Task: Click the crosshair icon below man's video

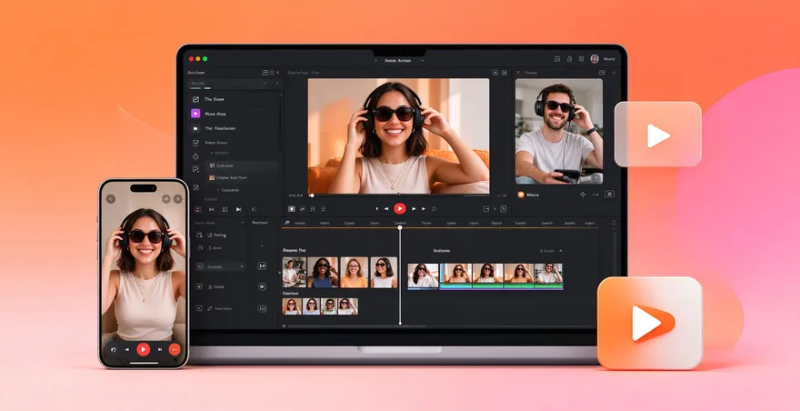Action: click(583, 195)
